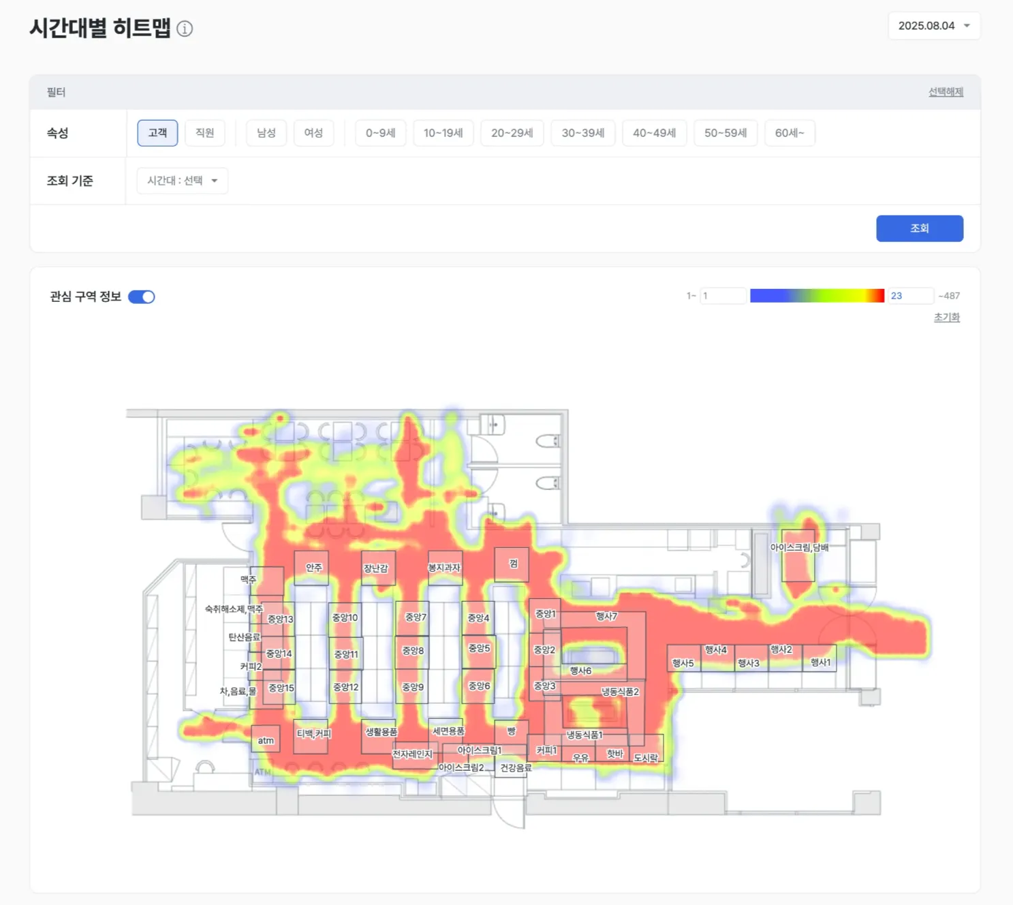Select the 행사7 zone label
This screenshot has width=1013, height=905.
(x=606, y=616)
